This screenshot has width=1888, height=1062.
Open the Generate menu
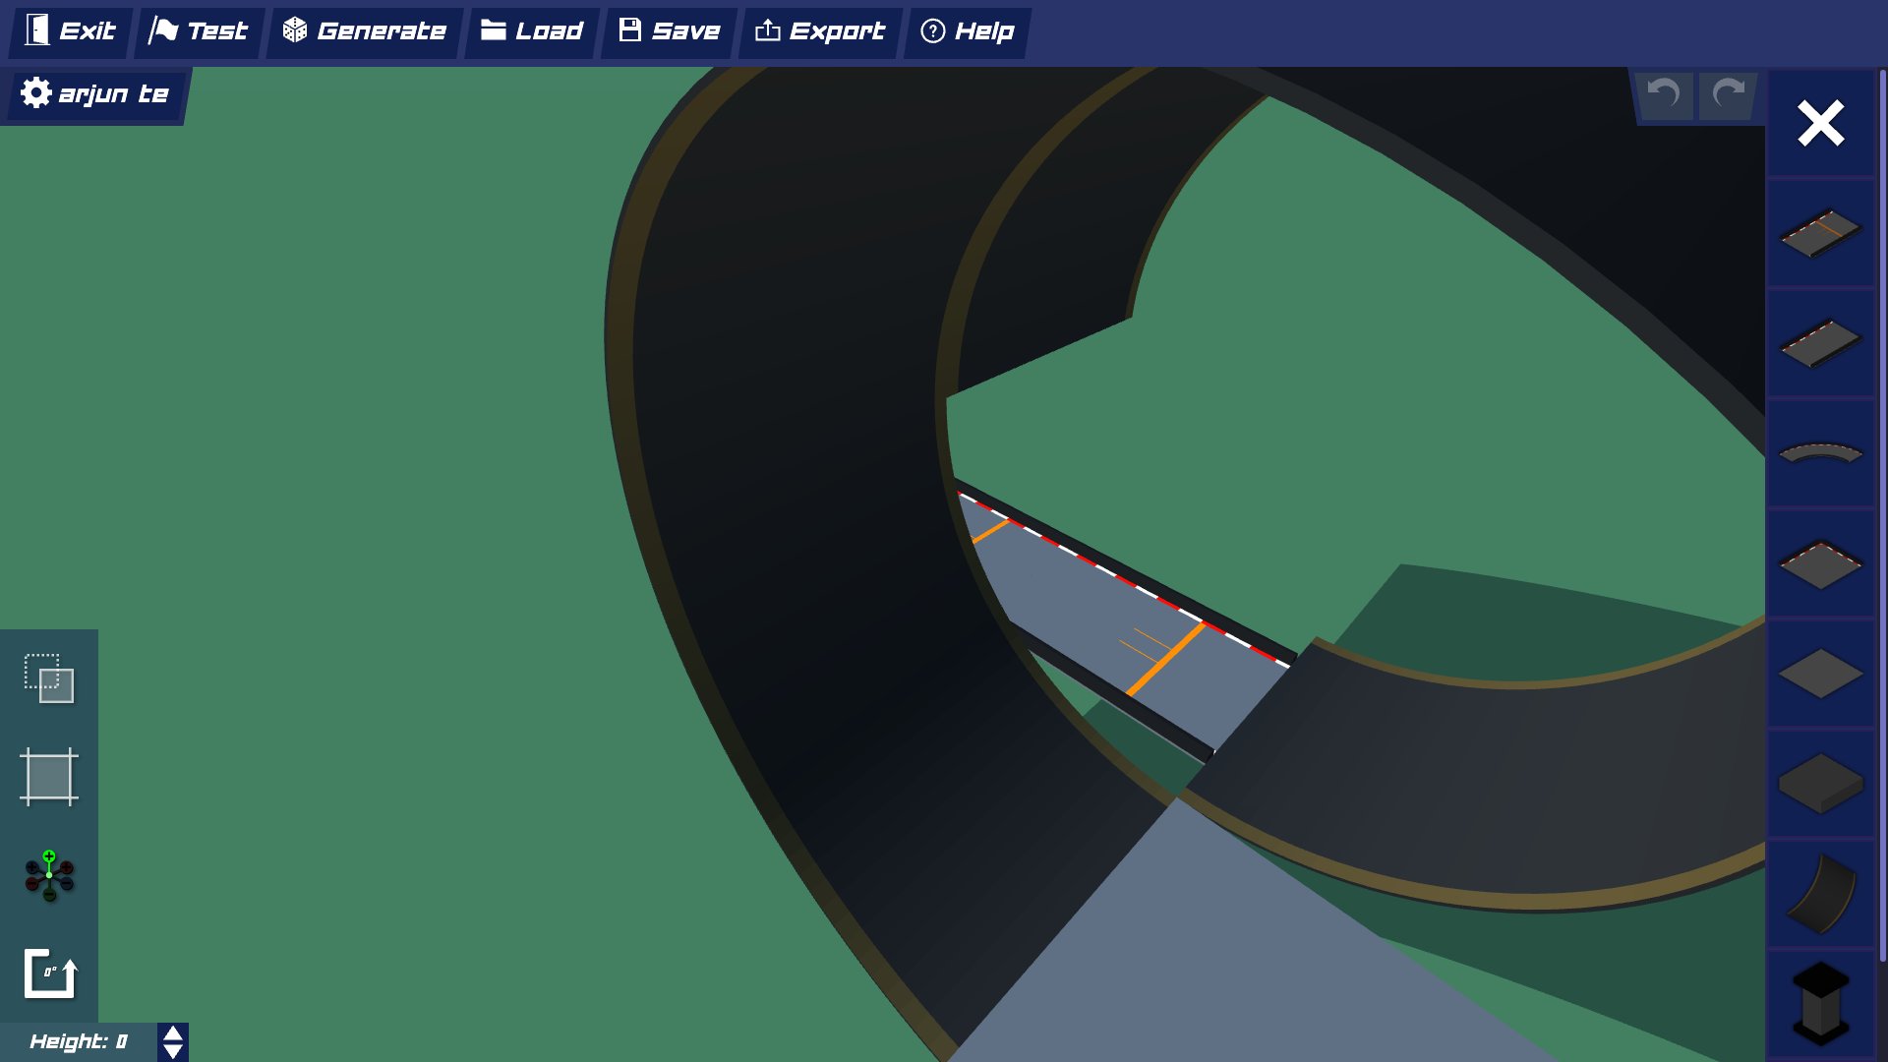point(364,30)
